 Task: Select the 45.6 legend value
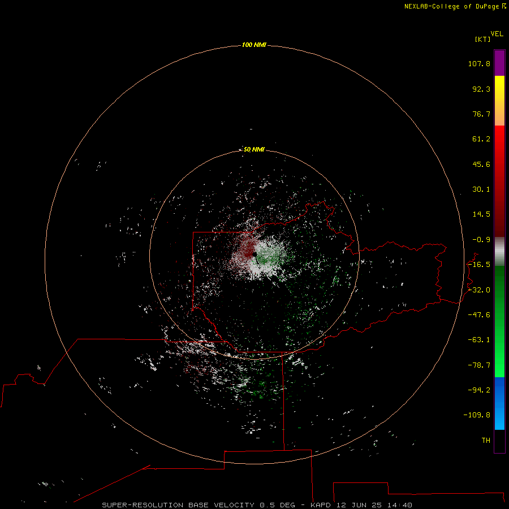point(481,164)
